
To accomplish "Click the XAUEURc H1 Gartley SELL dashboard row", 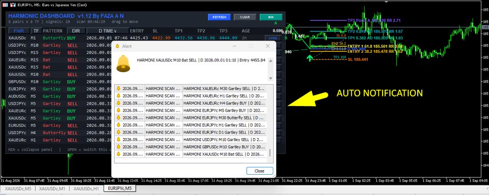I will 59,140.
